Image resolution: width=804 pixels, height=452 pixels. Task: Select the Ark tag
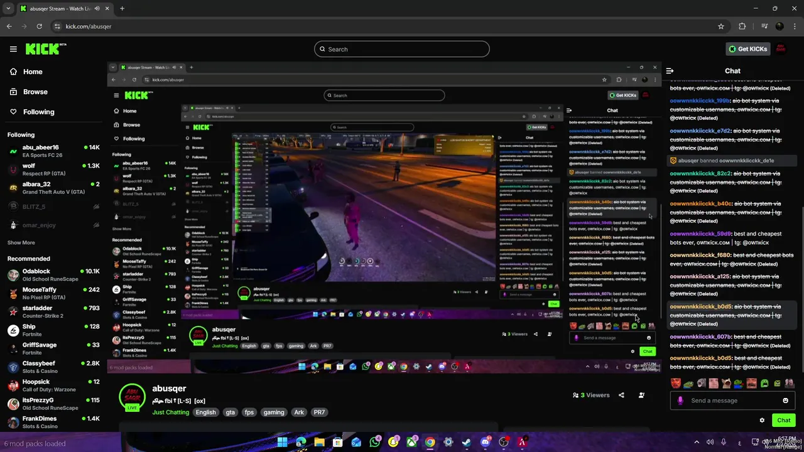299,412
